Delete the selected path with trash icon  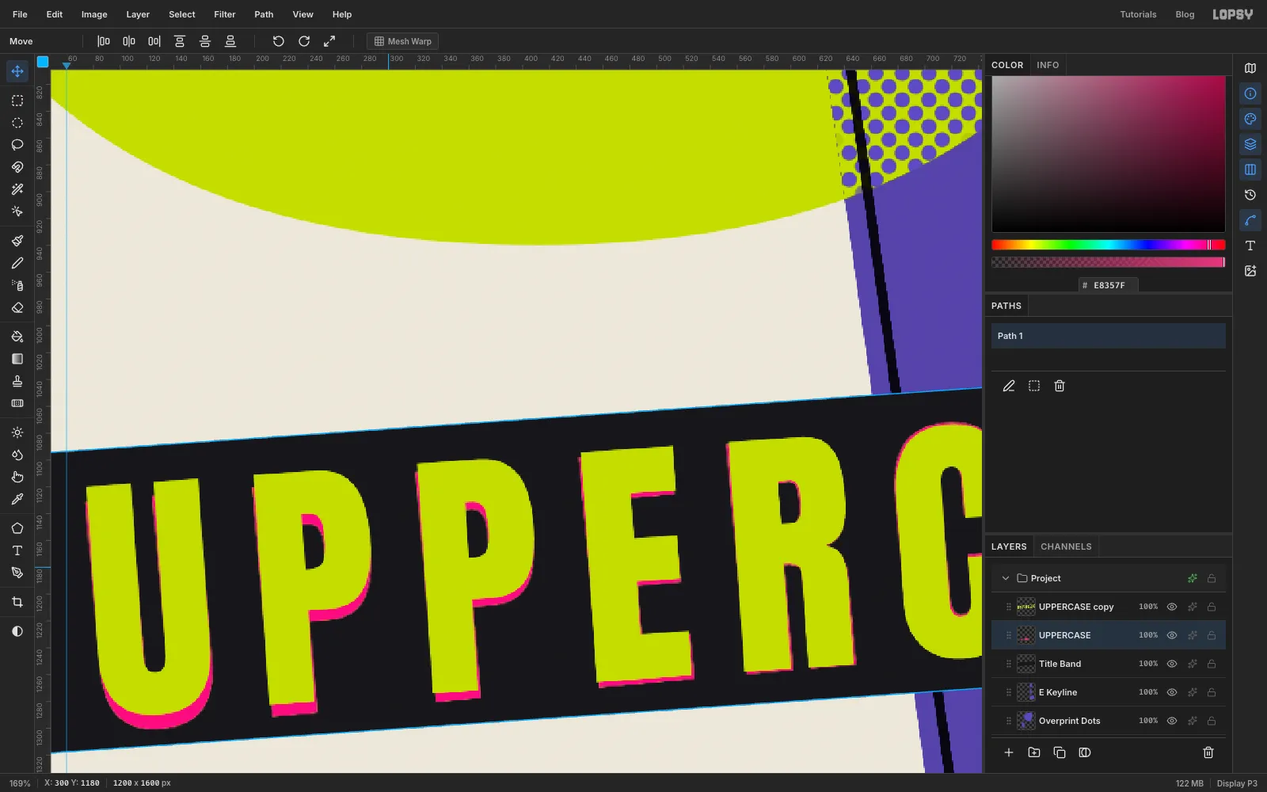pyautogui.click(x=1060, y=386)
